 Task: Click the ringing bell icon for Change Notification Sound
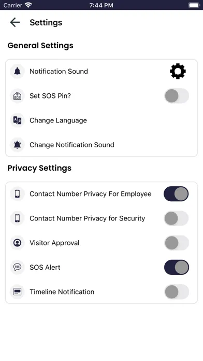point(17,145)
